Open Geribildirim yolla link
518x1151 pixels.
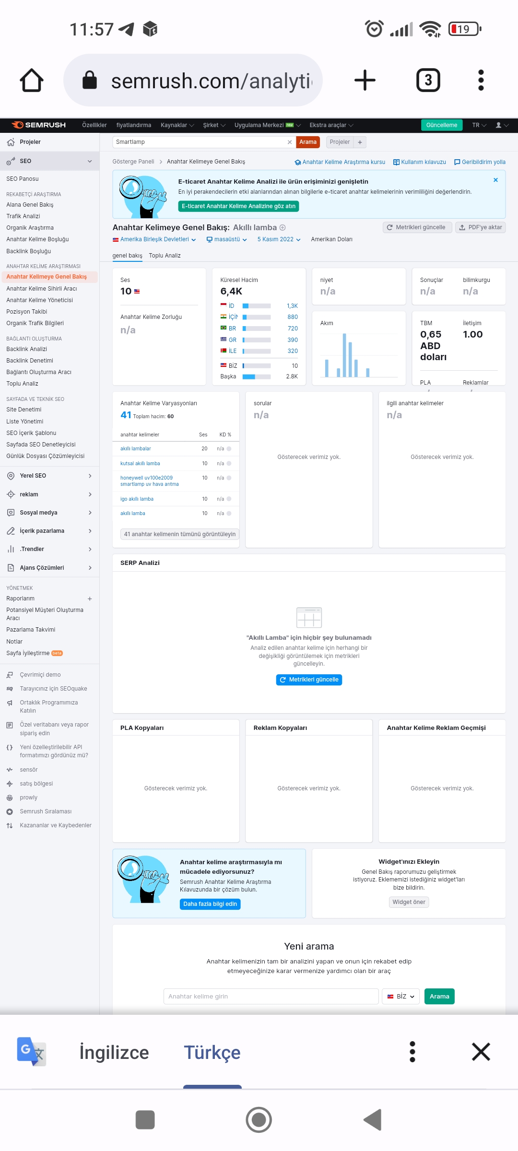pyautogui.click(x=480, y=162)
